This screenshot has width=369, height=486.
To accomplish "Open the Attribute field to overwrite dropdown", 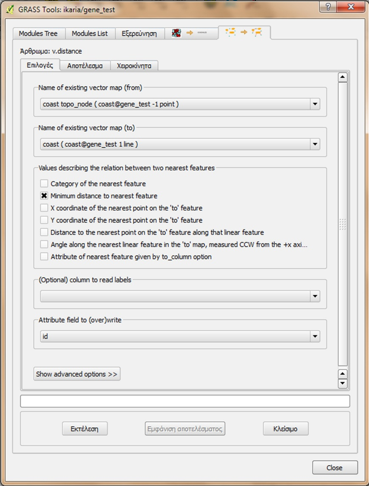I will coord(180,336).
